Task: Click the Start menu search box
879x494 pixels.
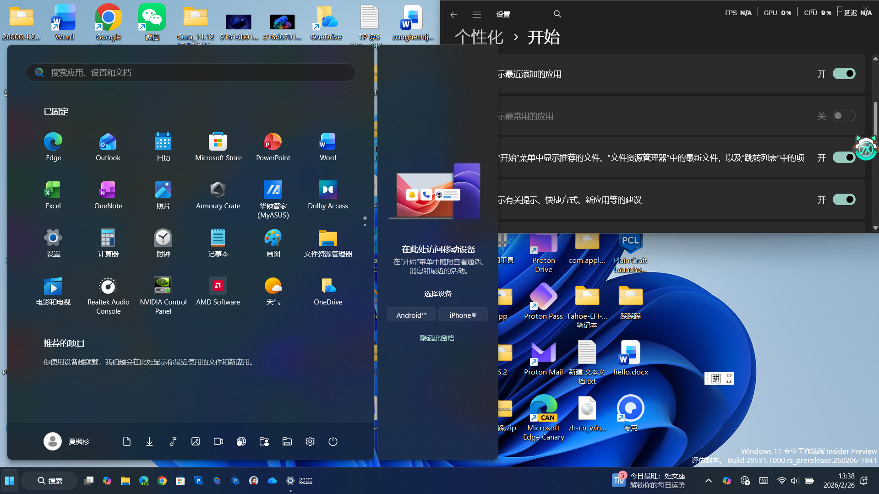Action: pos(191,72)
